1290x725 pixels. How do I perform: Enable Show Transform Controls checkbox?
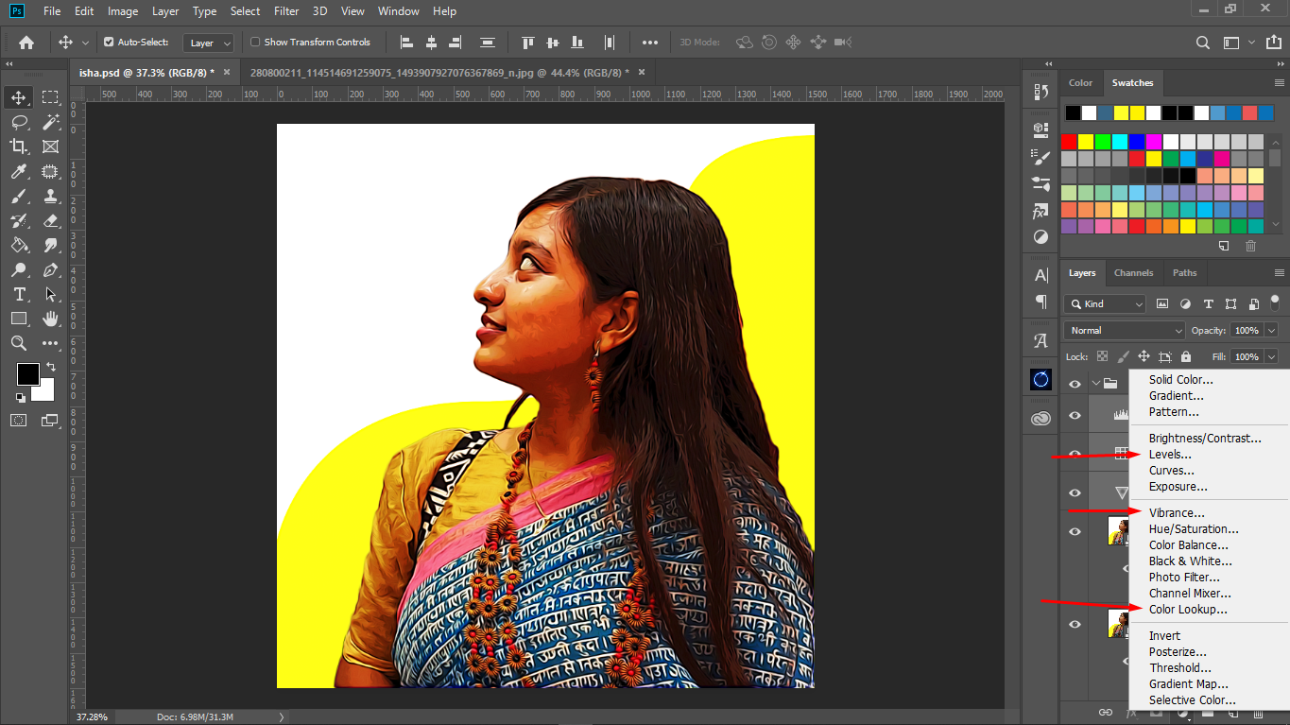point(255,43)
